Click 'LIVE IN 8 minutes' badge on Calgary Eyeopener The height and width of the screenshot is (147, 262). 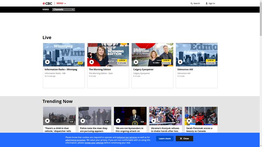pos(166,62)
